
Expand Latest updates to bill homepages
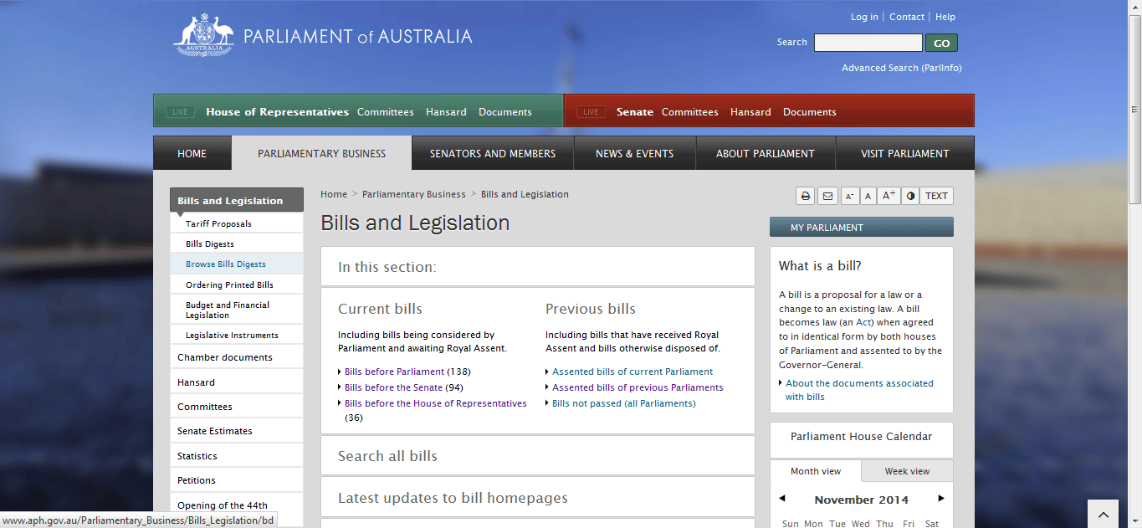538,498
